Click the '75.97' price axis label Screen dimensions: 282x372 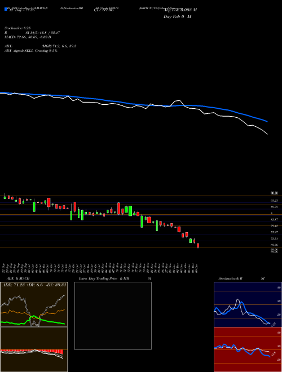275,232
